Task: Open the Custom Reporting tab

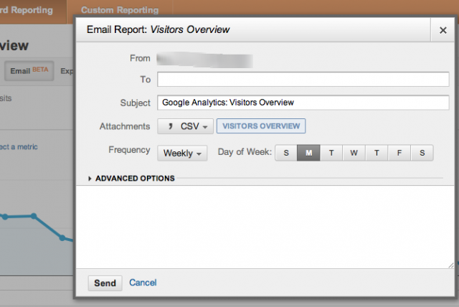Action: tap(120, 10)
